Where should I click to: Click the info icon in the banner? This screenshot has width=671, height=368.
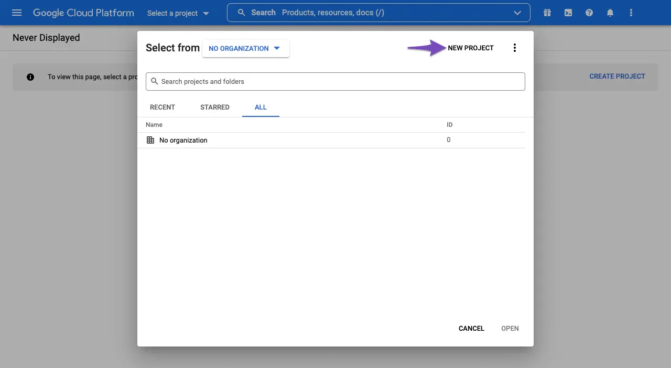click(30, 77)
